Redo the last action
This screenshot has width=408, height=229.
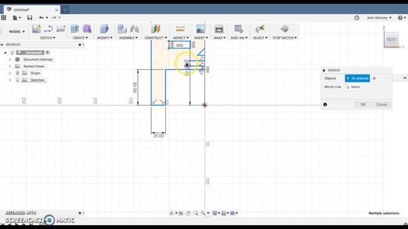coord(54,18)
